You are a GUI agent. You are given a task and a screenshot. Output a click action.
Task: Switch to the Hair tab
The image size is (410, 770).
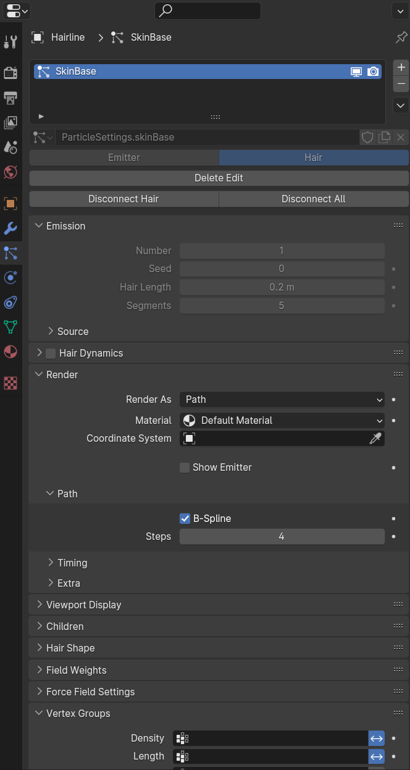coord(313,157)
